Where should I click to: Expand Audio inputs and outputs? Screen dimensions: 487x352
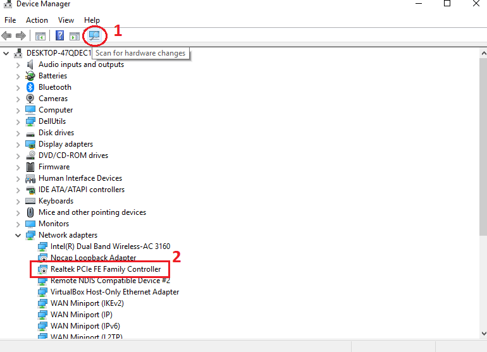click(x=18, y=65)
